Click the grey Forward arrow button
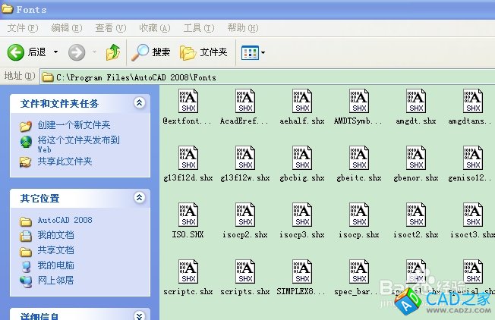 77,52
